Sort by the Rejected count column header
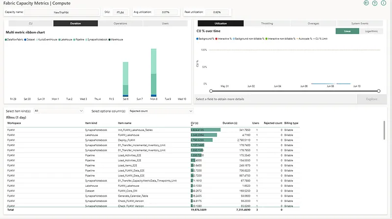Image resolution: width=392 pixels, height=219 pixels. point(273,123)
